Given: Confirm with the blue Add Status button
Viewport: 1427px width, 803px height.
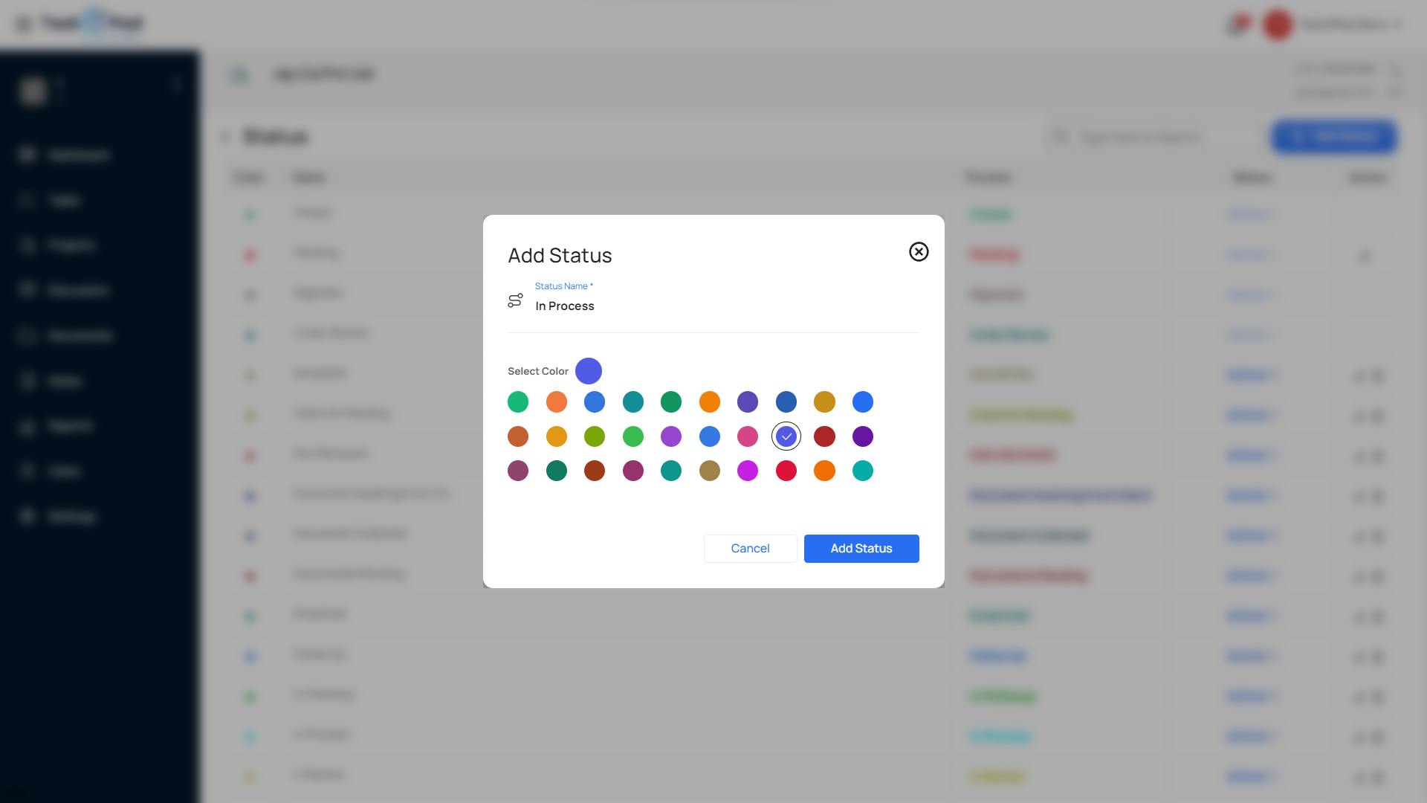Looking at the screenshot, I should click(861, 549).
